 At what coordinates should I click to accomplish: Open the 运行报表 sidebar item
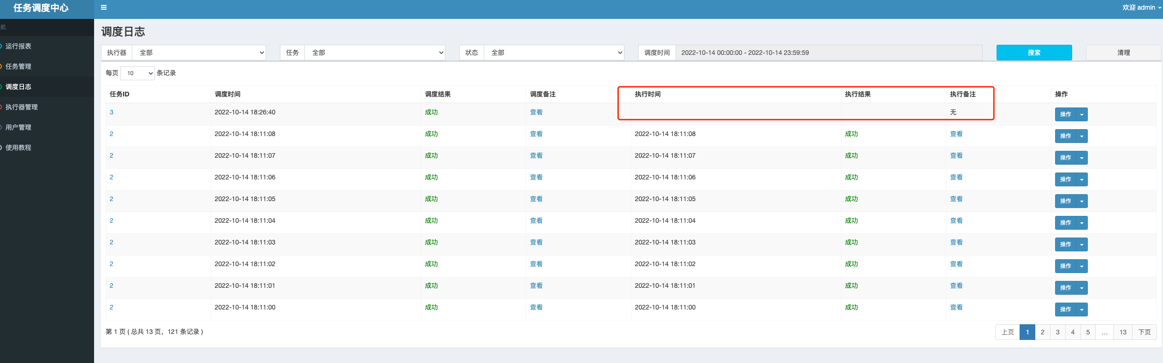(18, 46)
